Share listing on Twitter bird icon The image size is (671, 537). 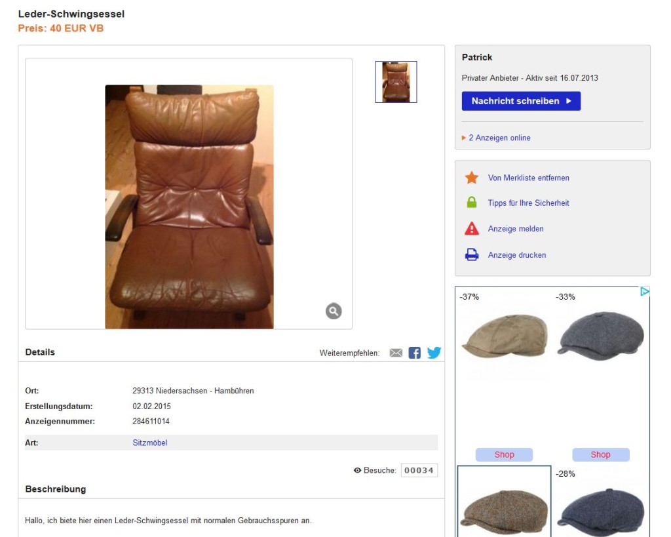(434, 353)
